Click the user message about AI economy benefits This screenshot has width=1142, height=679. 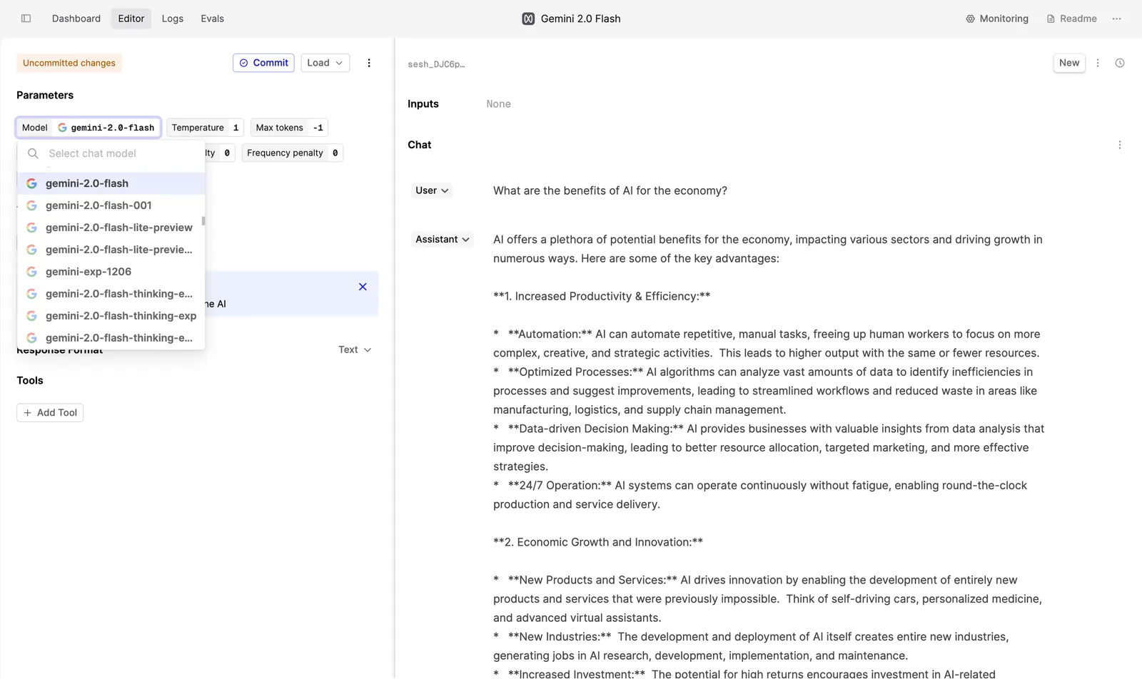coord(610,190)
